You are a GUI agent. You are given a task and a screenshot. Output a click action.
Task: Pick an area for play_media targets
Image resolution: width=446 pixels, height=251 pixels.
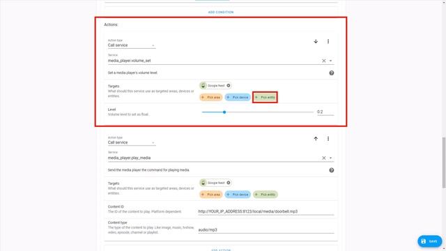tap(210, 195)
